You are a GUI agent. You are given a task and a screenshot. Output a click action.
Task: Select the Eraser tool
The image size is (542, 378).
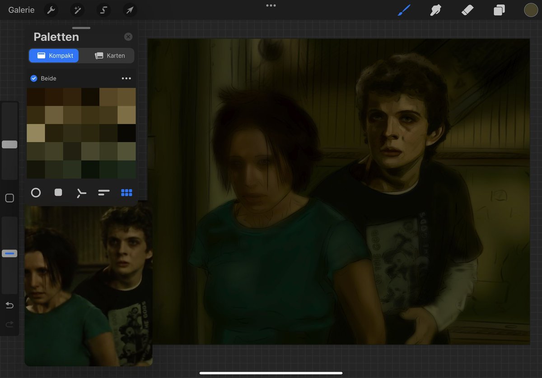[x=467, y=10]
